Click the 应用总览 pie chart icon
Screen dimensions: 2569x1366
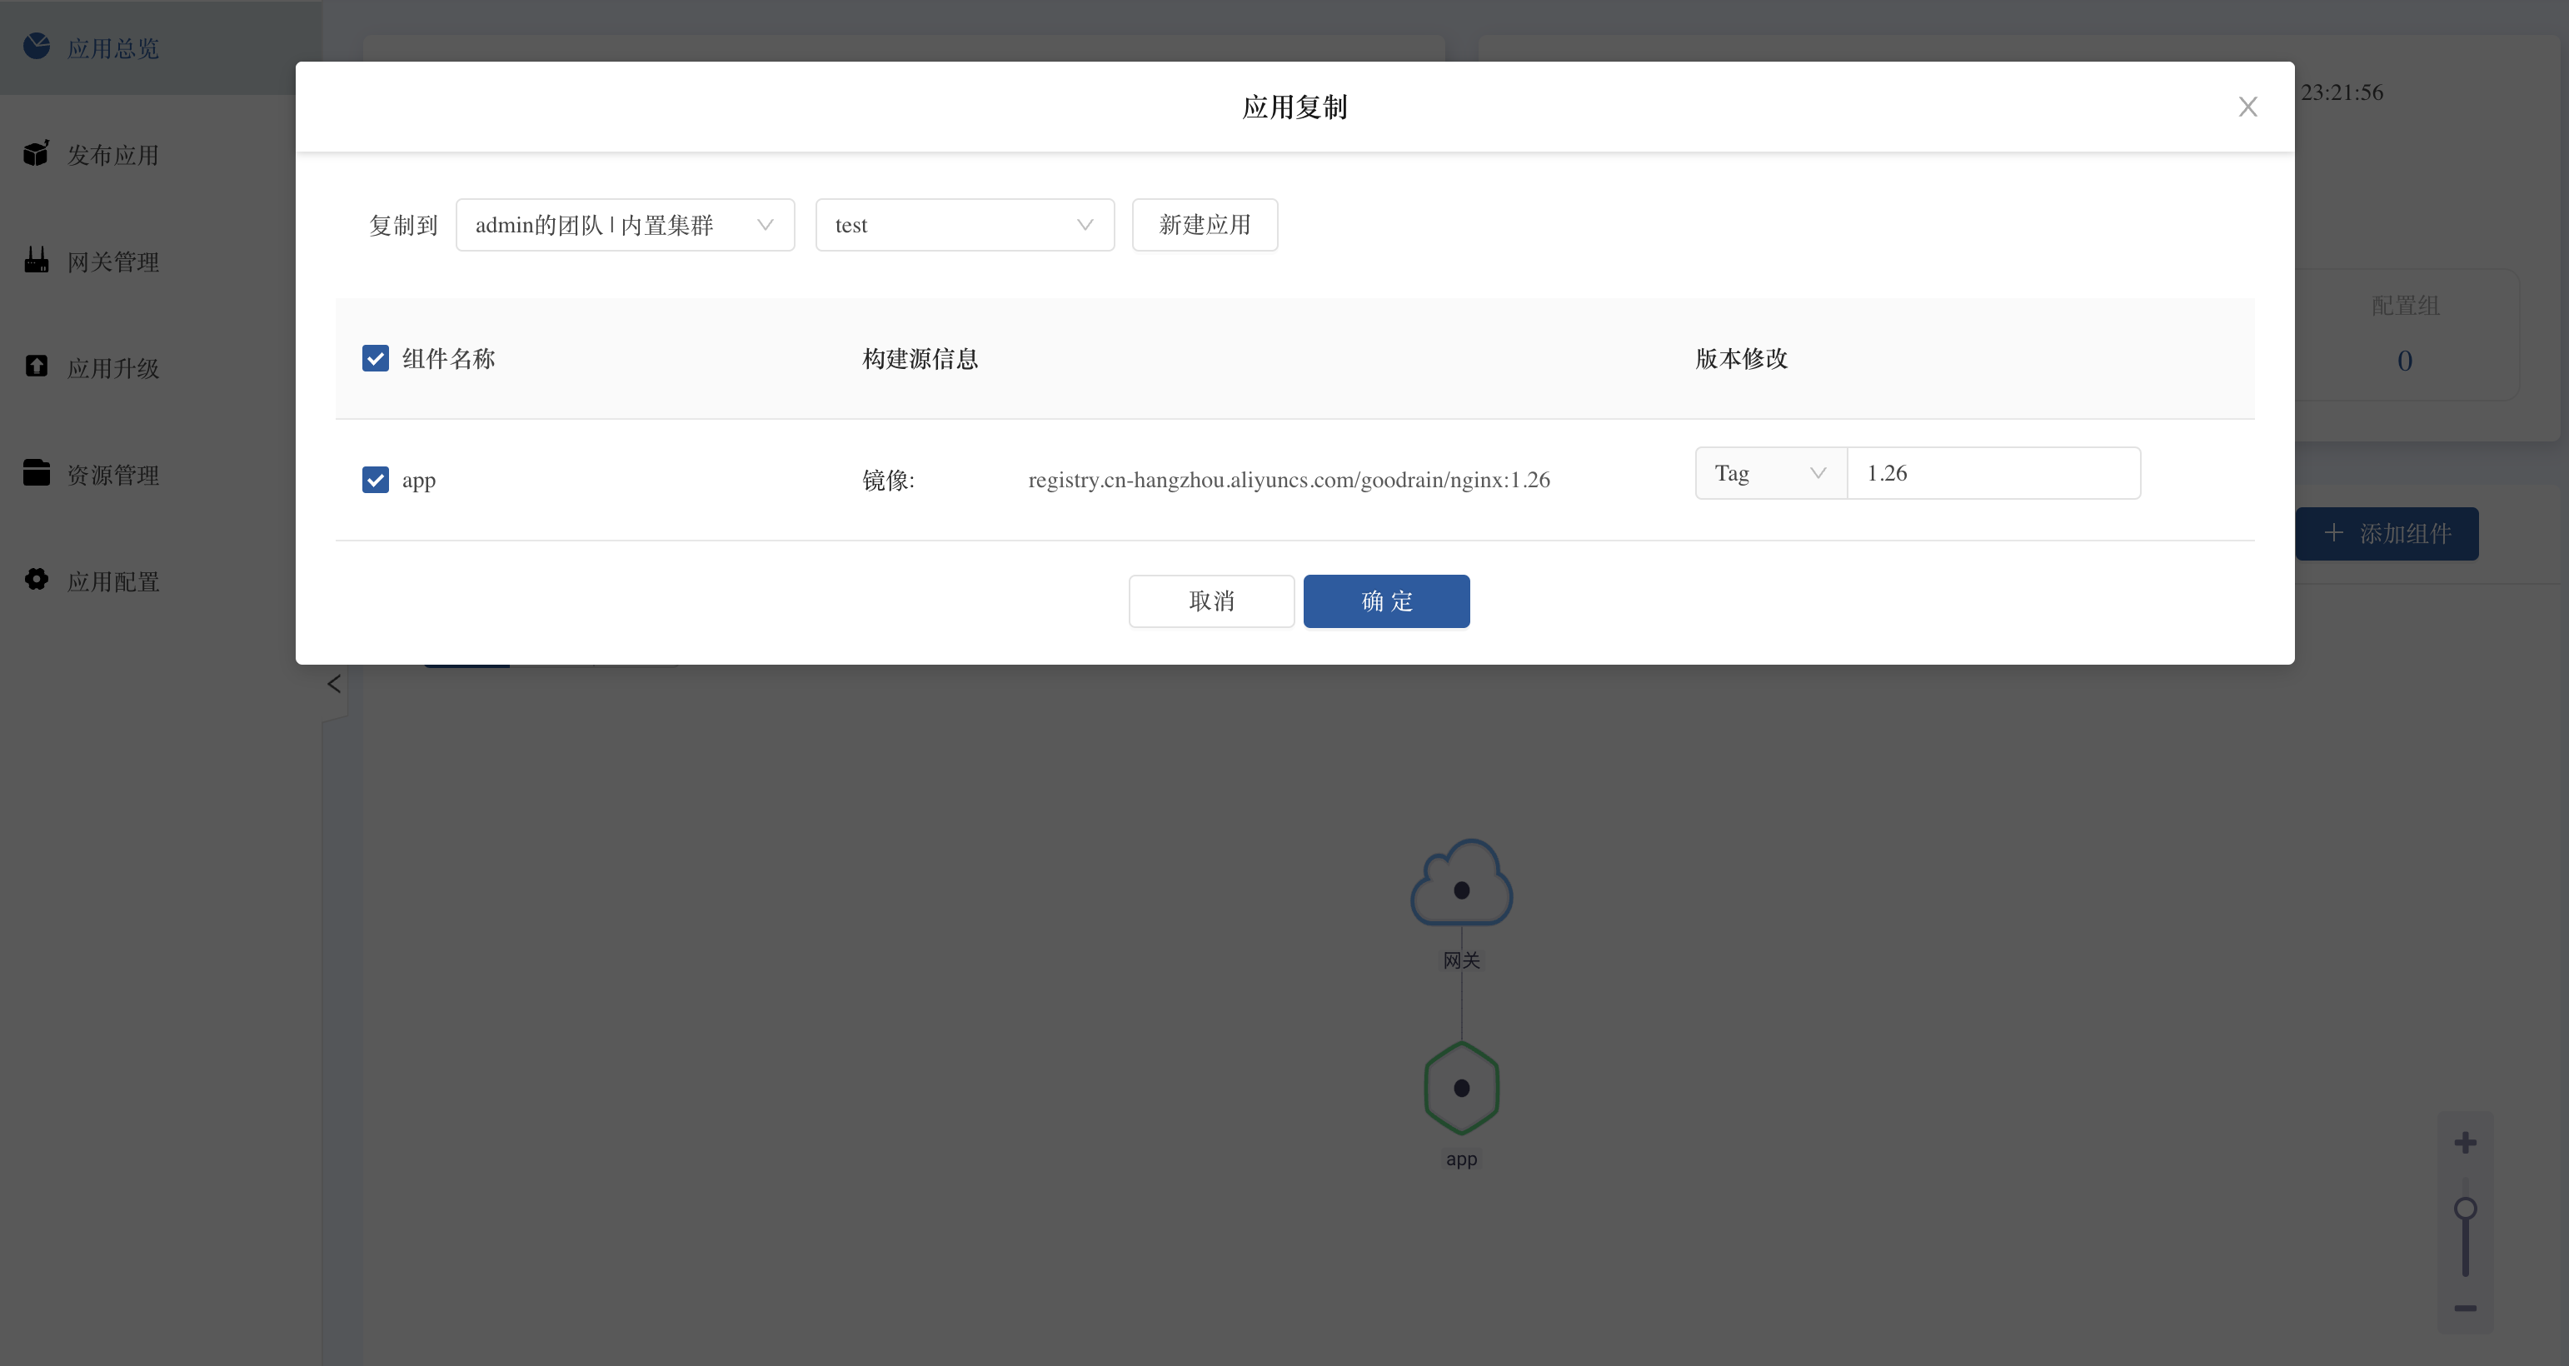tap(37, 46)
